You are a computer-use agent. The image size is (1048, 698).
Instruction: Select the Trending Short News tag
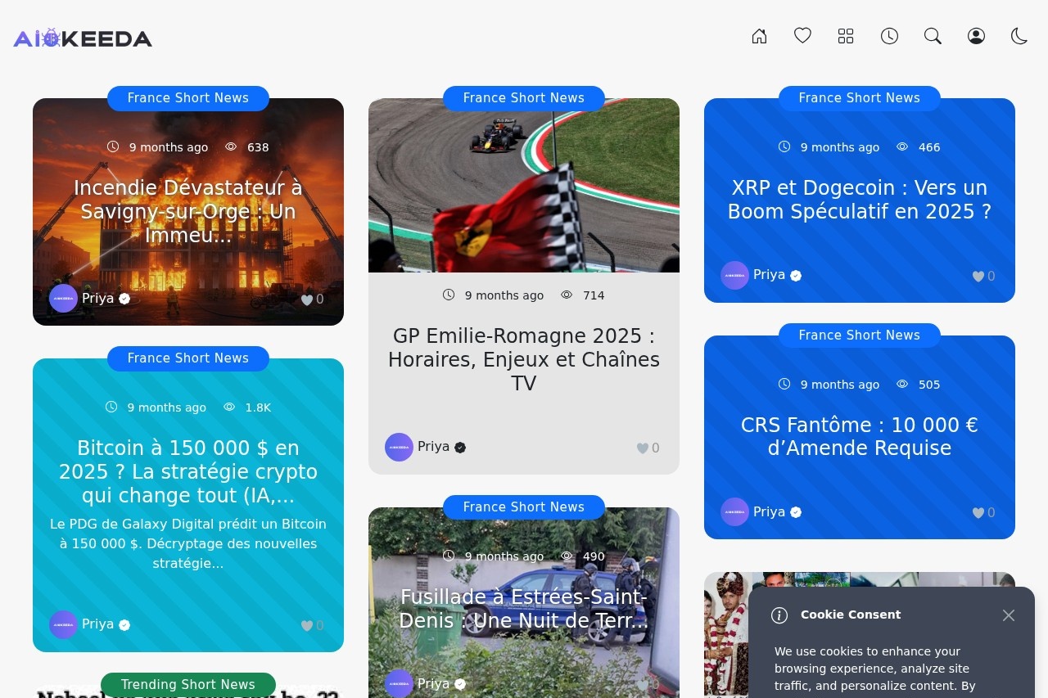188,684
